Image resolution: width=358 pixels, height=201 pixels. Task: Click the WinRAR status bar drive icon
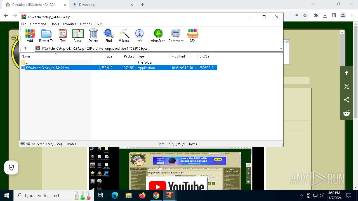tap(23, 144)
